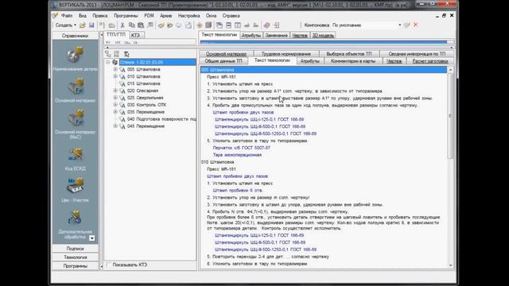509x286 pixels.
Task: Click the cascade windows toolbar icon
Action: pos(220,25)
